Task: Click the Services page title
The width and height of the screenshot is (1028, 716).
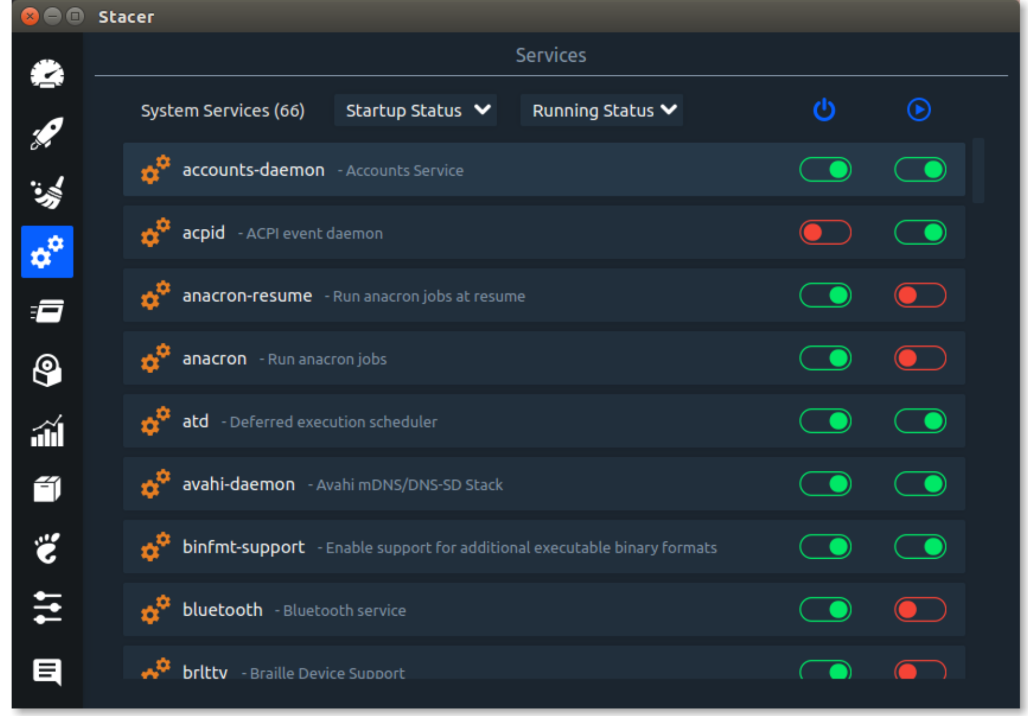Action: tap(551, 55)
